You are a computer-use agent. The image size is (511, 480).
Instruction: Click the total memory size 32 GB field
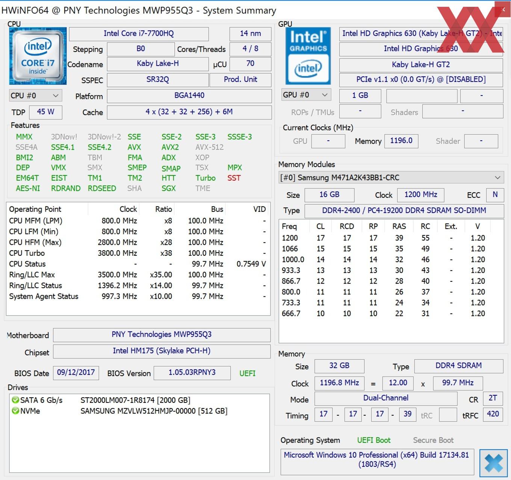(339, 366)
